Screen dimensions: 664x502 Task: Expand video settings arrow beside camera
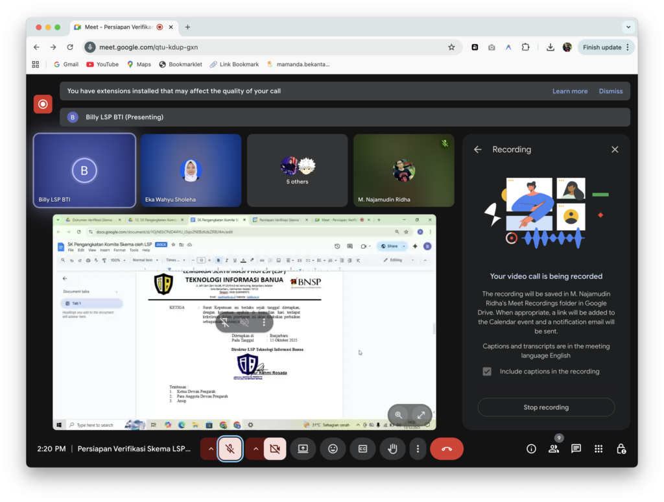[x=255, y=448]
